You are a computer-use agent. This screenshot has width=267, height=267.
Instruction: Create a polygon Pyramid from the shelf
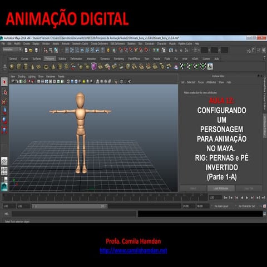53,67
